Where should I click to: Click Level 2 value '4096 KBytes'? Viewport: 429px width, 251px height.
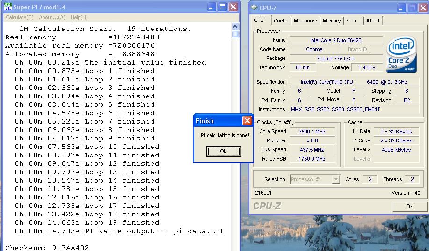pyautogui.click(x=396, y=150)
